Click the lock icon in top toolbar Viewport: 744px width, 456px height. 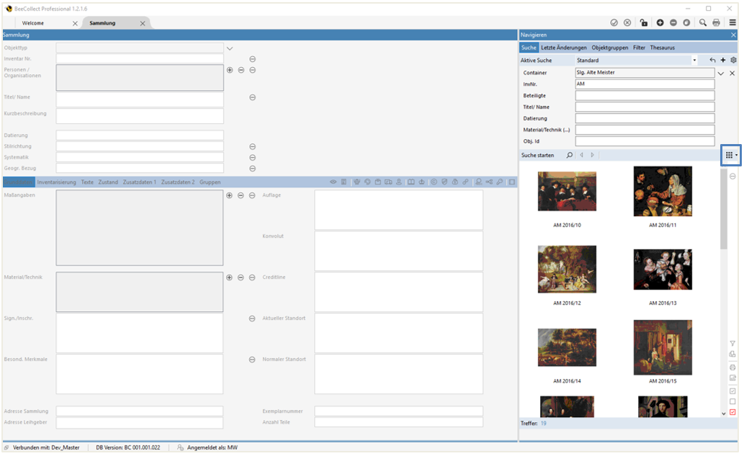point(644,23)
